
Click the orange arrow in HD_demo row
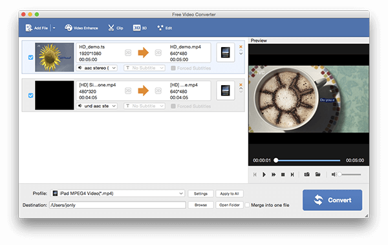144,53
